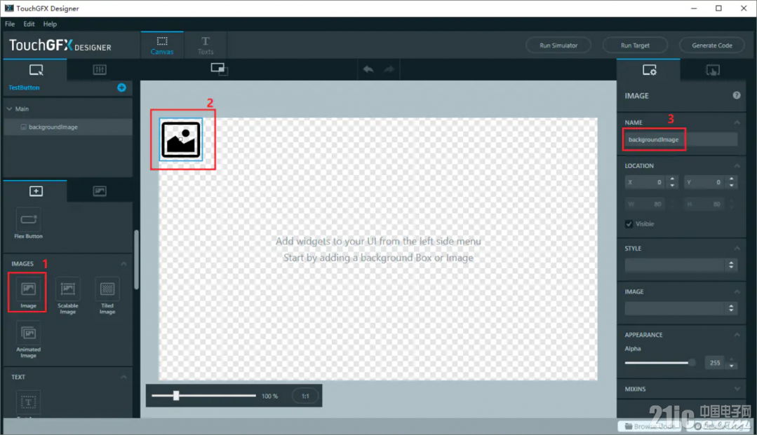Open the Properties tab in right panel

pyautogui.click(x=649, y=71)
